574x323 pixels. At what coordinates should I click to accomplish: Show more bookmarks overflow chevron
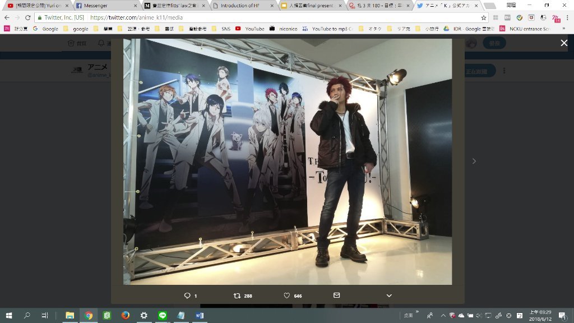[564, 29]
